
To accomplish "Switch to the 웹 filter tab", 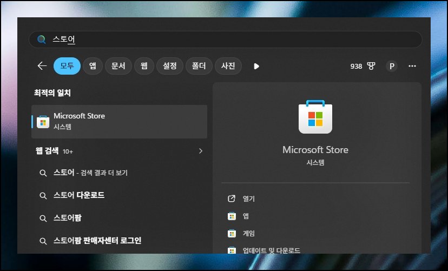I will 144,66.
